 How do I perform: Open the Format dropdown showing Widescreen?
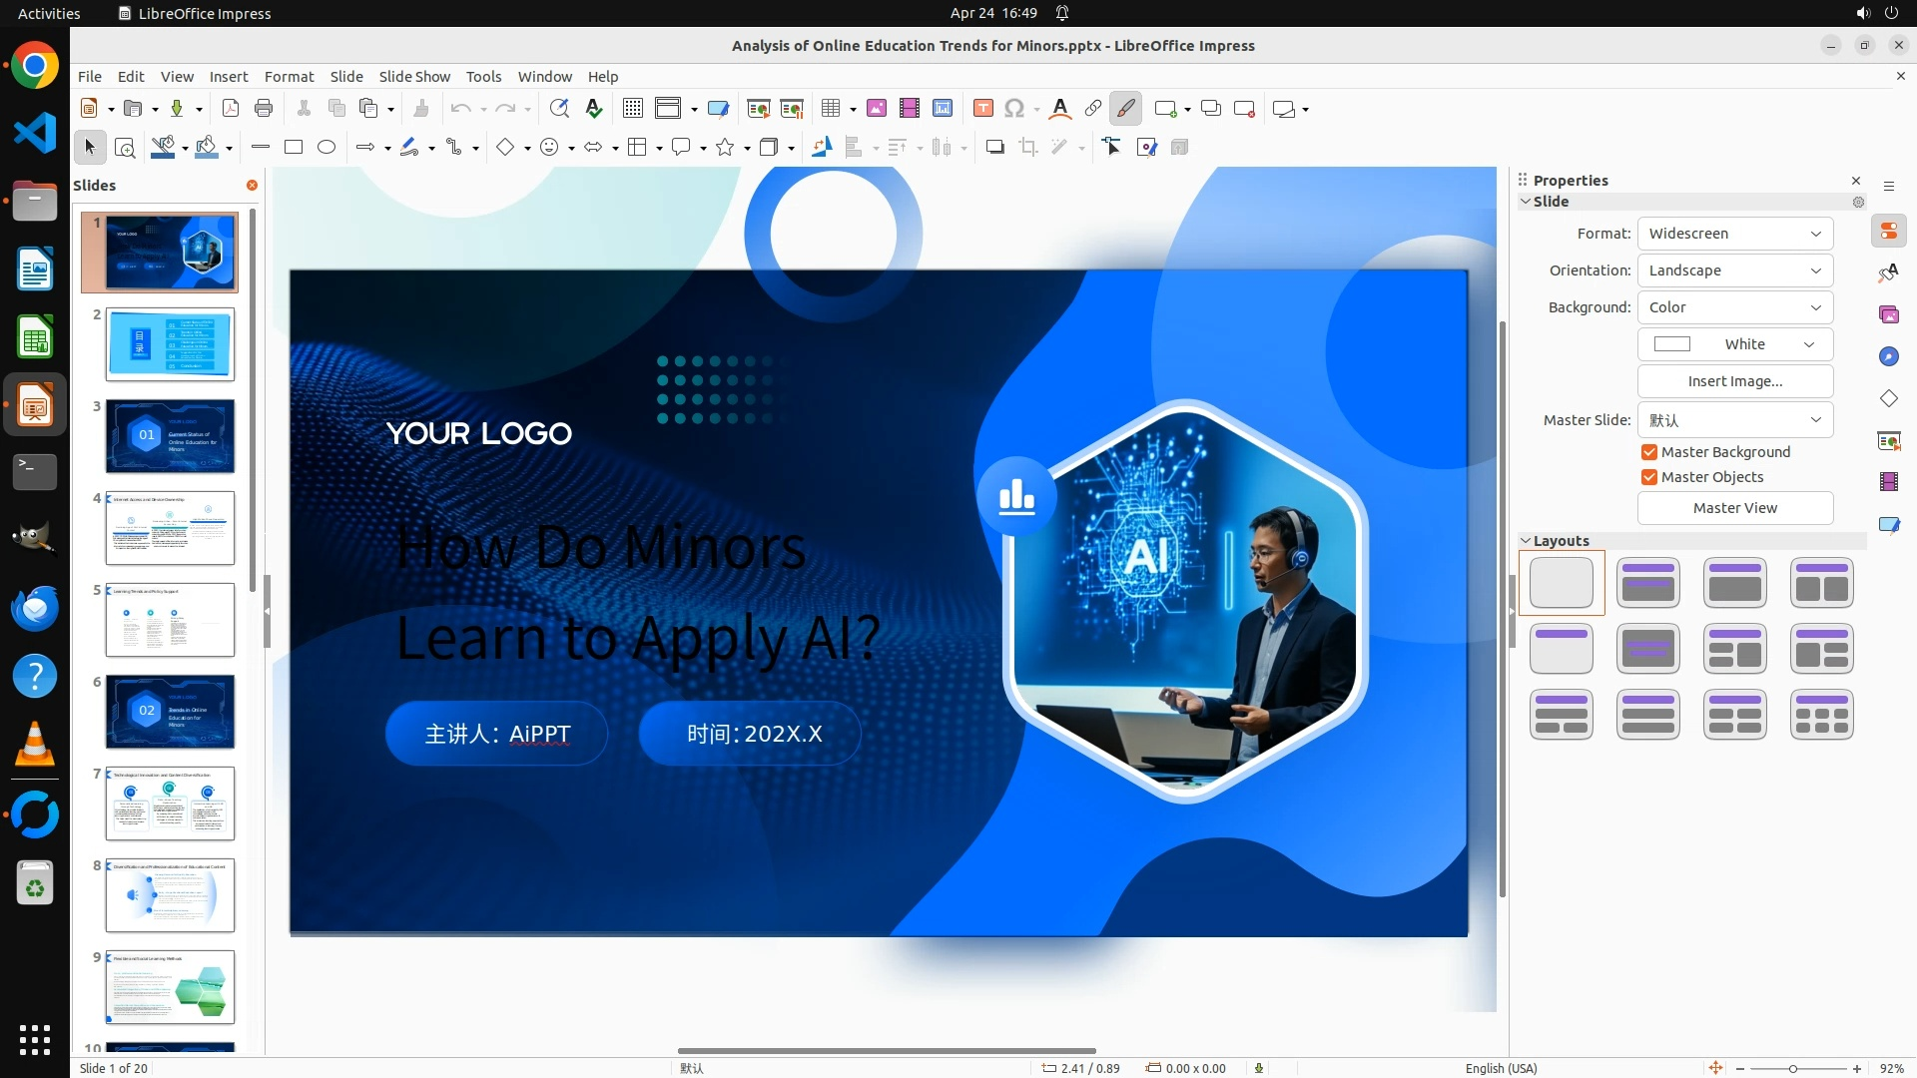click(x=1735, y=234)
